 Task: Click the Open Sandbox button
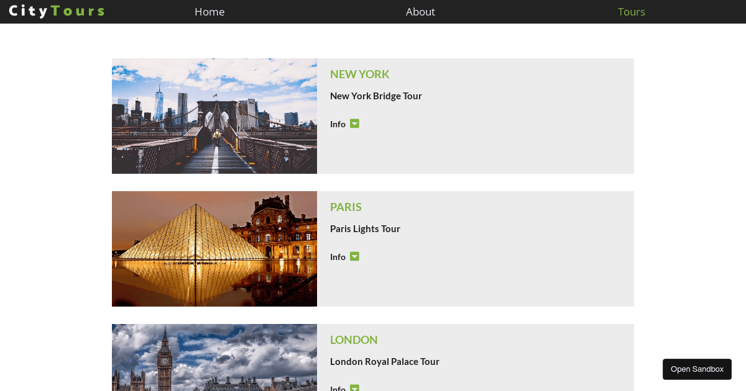pyautogui.click(x=697, y=369)
